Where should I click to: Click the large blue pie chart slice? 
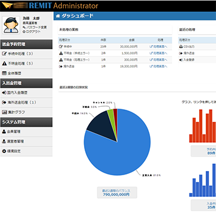(x=120, y=152)
